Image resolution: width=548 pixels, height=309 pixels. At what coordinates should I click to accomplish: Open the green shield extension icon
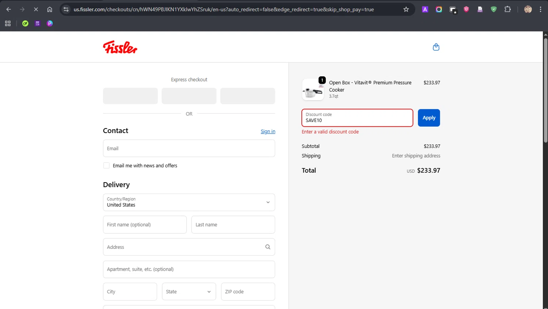494,9
